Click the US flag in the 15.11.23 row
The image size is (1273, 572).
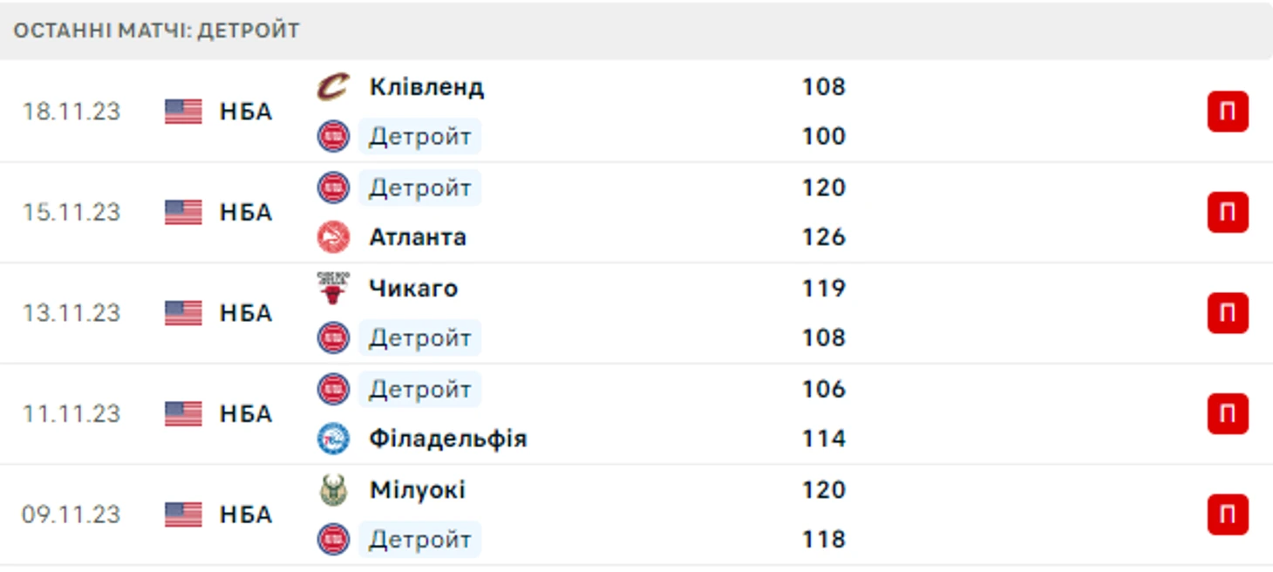pos(183,212)
